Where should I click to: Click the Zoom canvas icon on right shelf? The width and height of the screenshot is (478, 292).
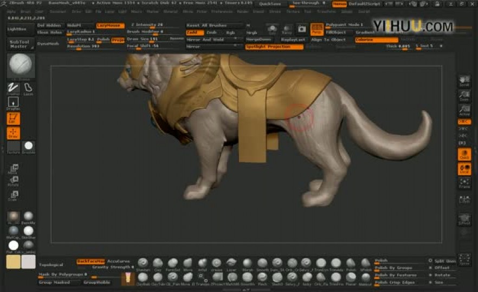tap(464, 96)
